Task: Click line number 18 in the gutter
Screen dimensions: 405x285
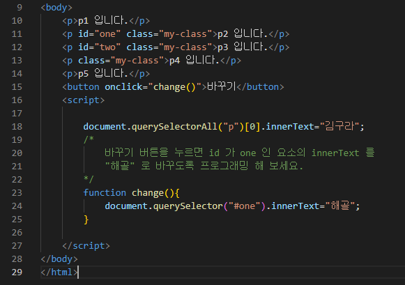Action: click(17, 127)
